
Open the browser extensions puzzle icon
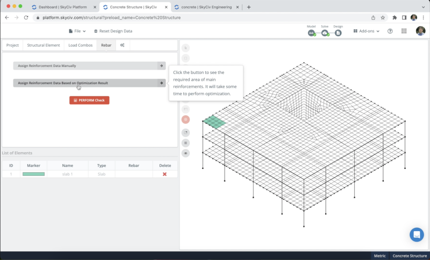point(395,18)
